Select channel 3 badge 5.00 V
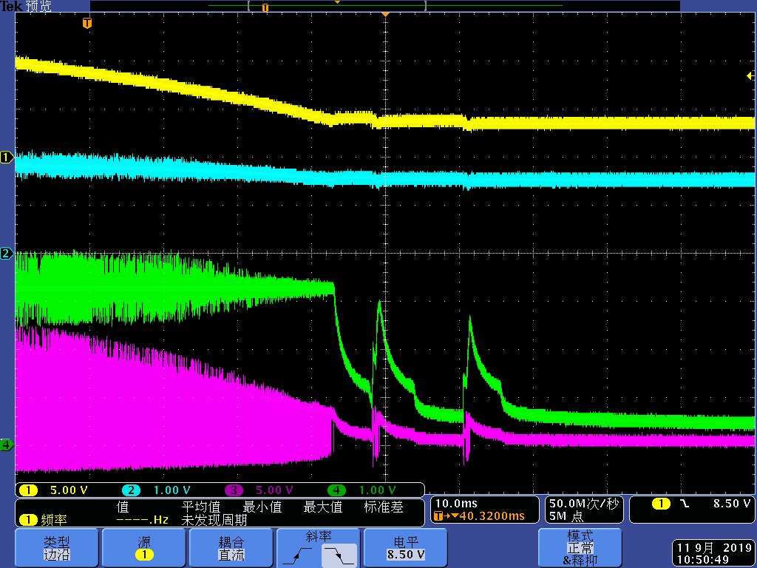The image size is (757, 568). pos(259,490)
